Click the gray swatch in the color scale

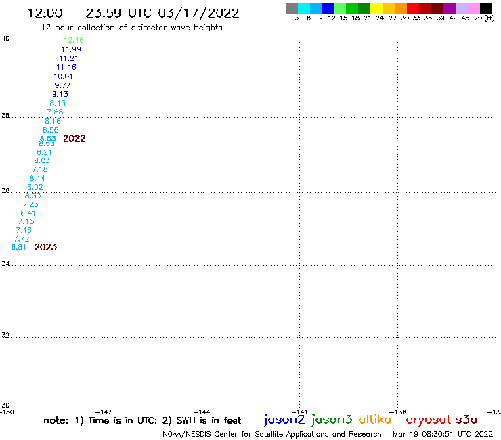coord(292,8)
